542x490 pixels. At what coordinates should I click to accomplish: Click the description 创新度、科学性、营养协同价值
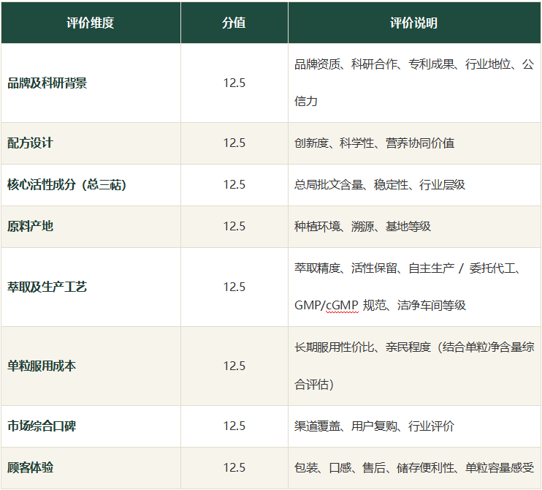374,143
